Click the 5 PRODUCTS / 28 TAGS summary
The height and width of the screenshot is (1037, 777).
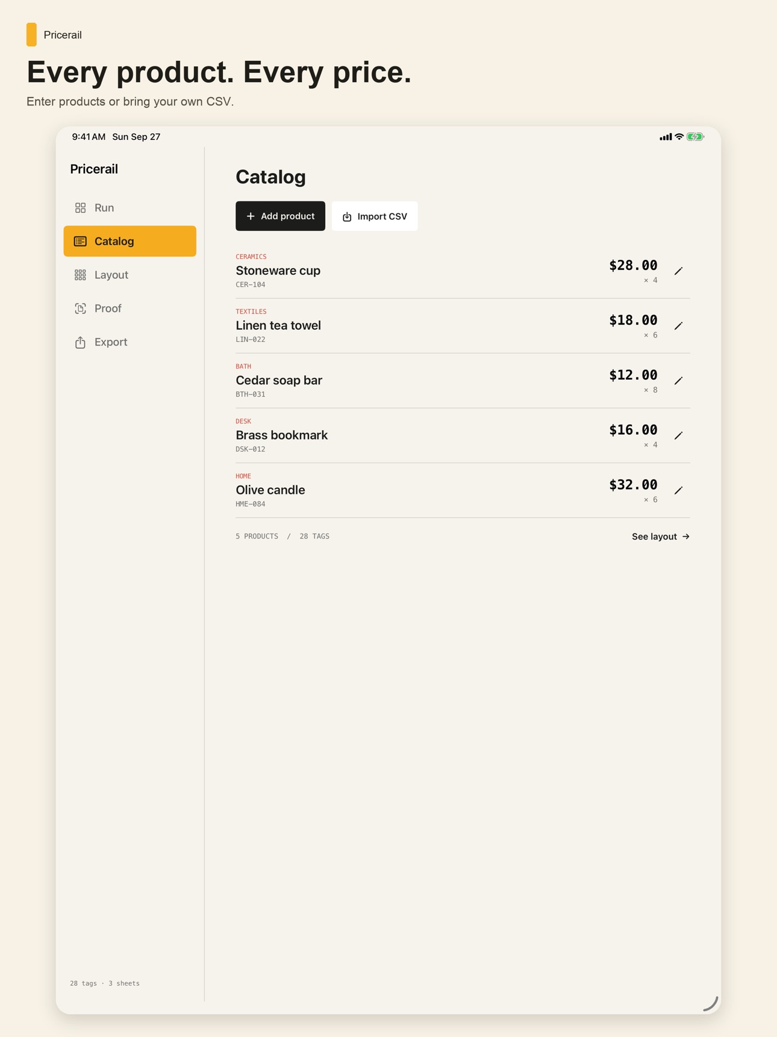(282, 537)
